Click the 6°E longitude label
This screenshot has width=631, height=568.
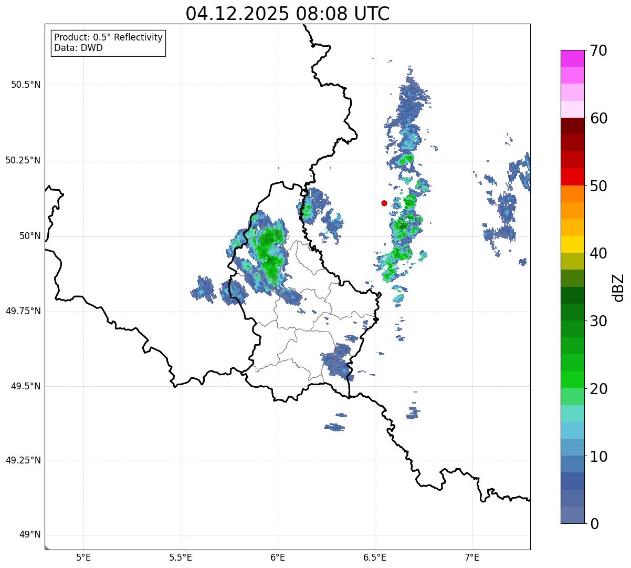coord(278,557)
